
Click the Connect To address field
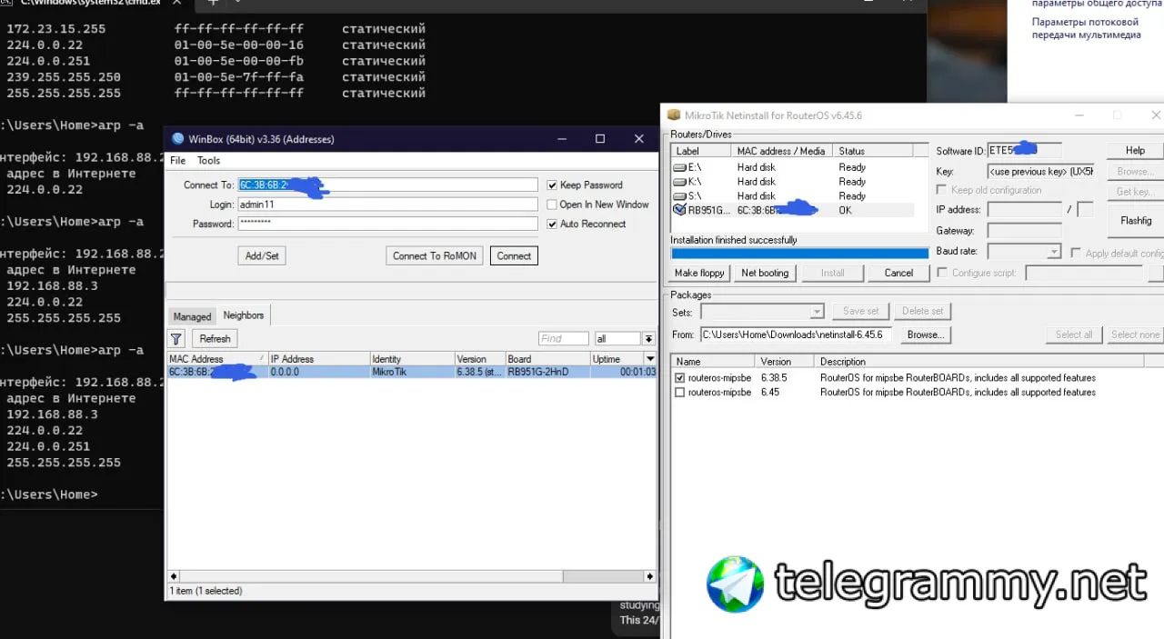click(387, 185)
